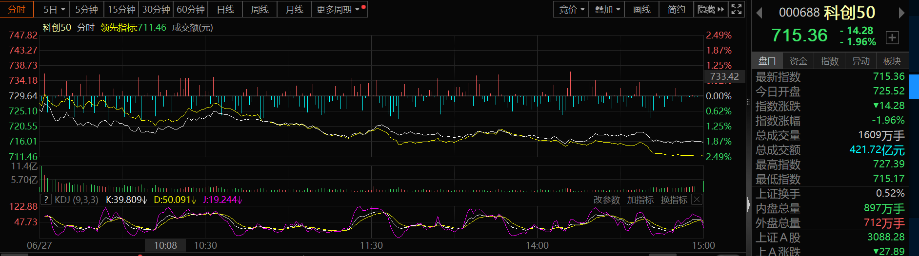This screenshot has height=256, width=919.
Task: Open the 板块 tab
Action: (892, 61)
